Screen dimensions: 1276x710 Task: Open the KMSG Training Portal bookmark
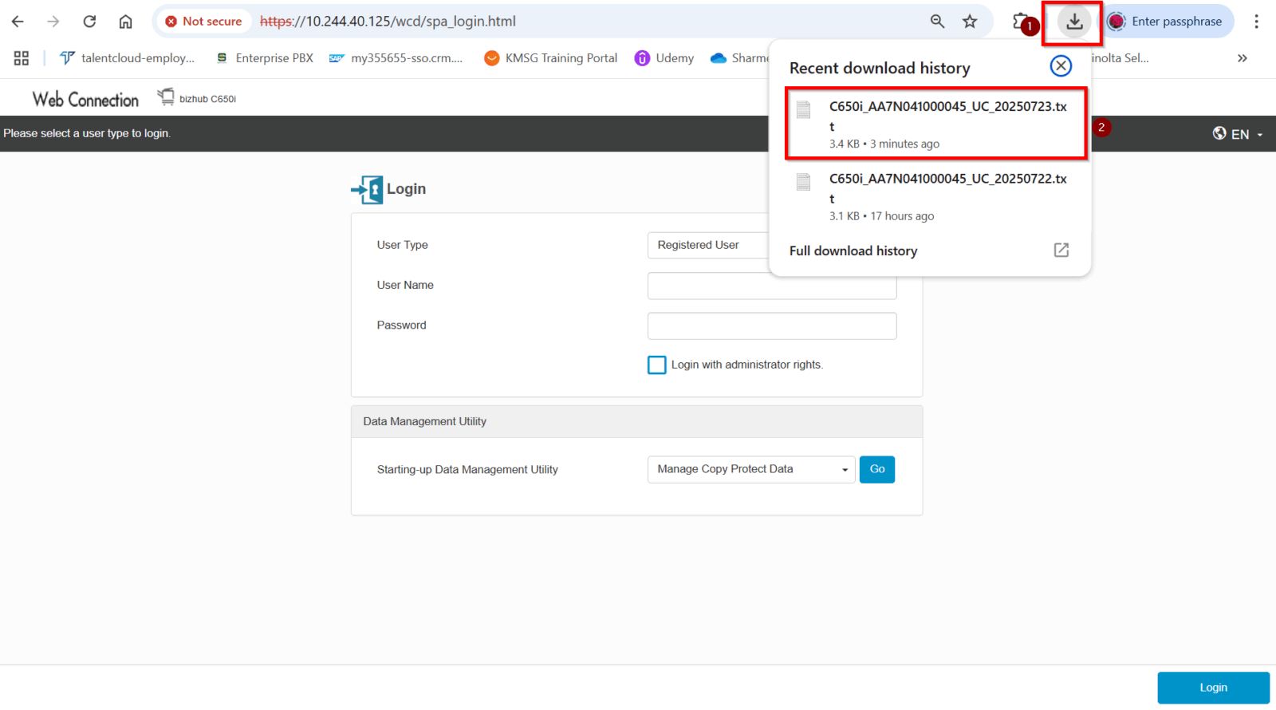tap(551, 58)
